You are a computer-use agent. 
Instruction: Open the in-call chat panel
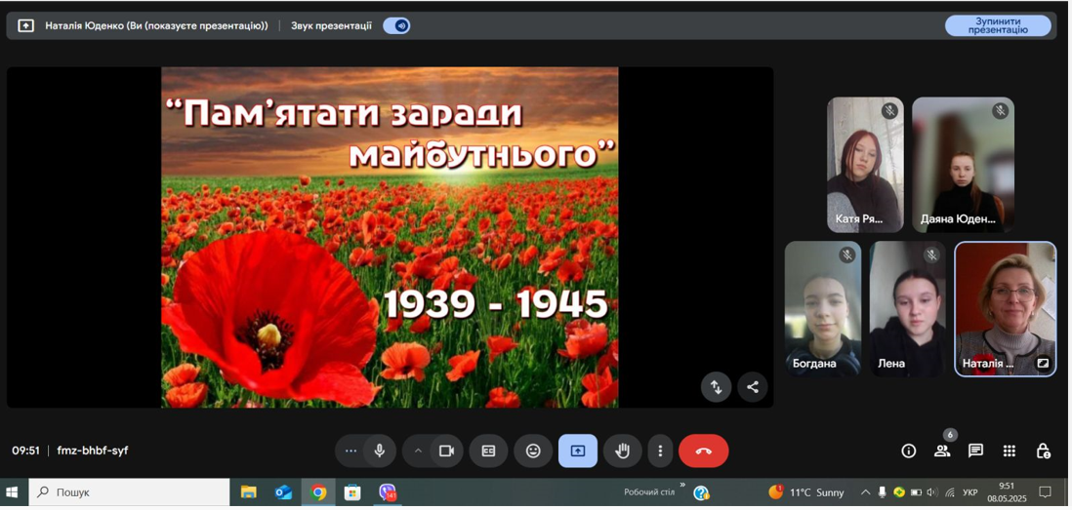(x=975, y=451)
